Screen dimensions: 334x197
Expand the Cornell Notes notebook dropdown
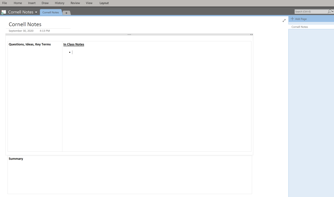(36, 12)
